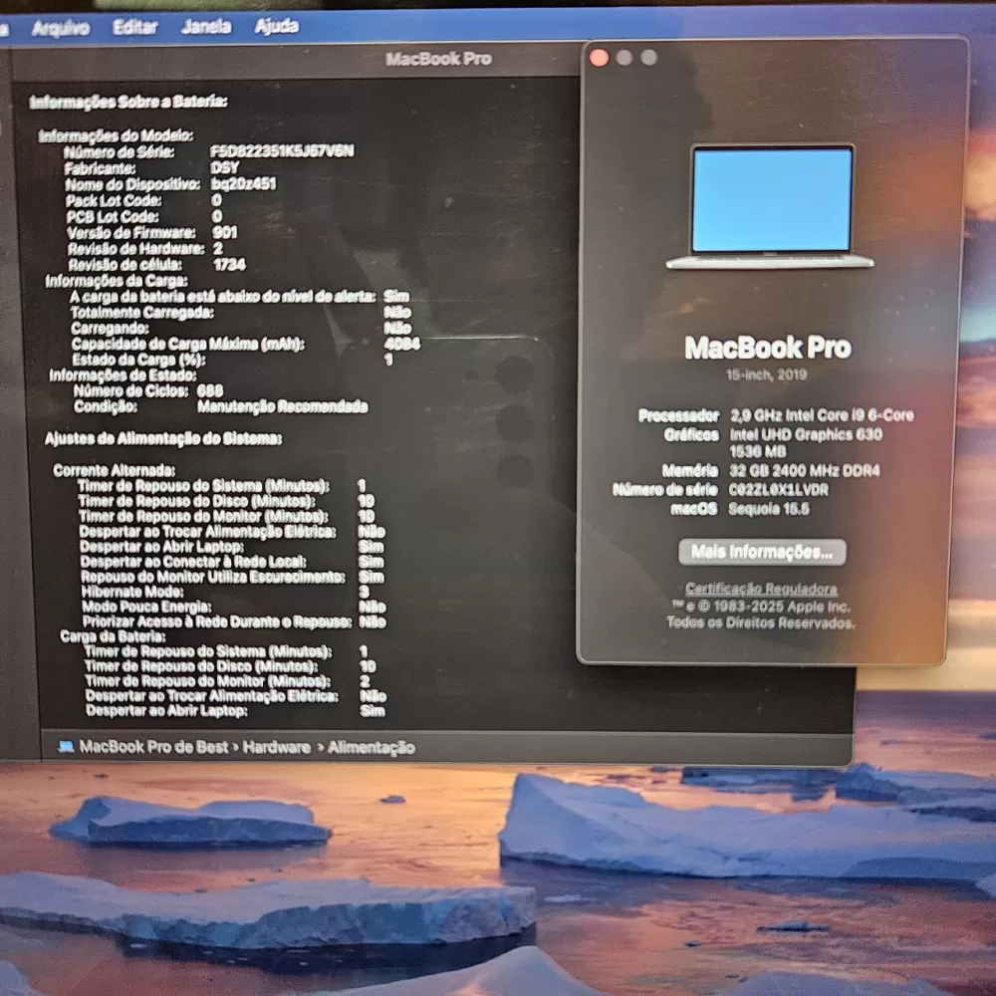Select the condition Manutenção Recomendada
The height and width of the screenshot is (996, 996).
tap(282, 406)
